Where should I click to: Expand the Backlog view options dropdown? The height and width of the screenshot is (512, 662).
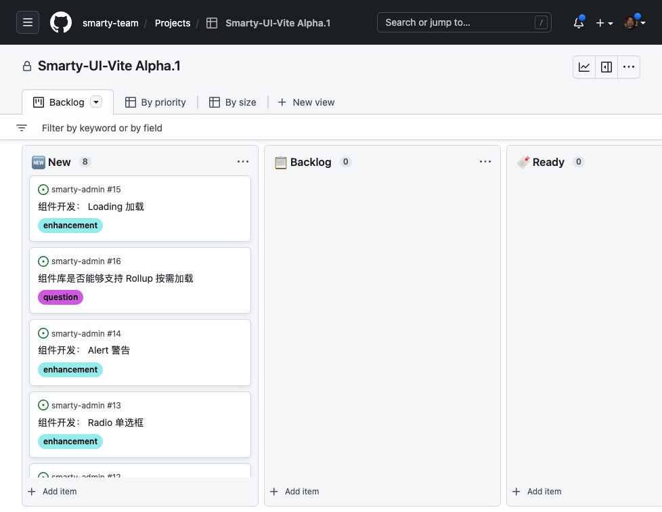coord(96,102)
